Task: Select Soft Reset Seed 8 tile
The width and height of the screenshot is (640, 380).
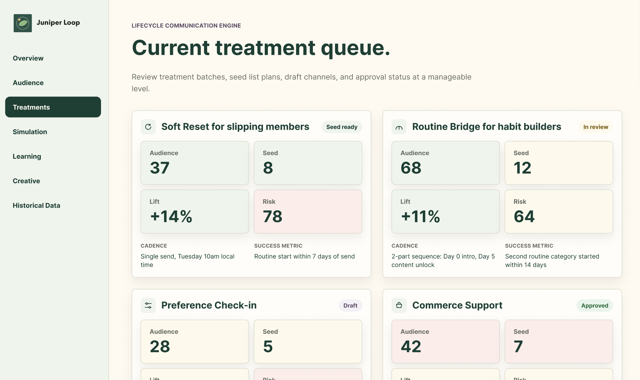Action: tap(308, 163)
